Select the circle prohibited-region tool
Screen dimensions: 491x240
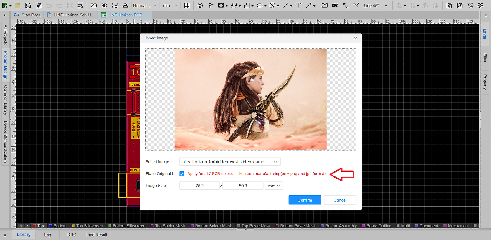(272, 6)
